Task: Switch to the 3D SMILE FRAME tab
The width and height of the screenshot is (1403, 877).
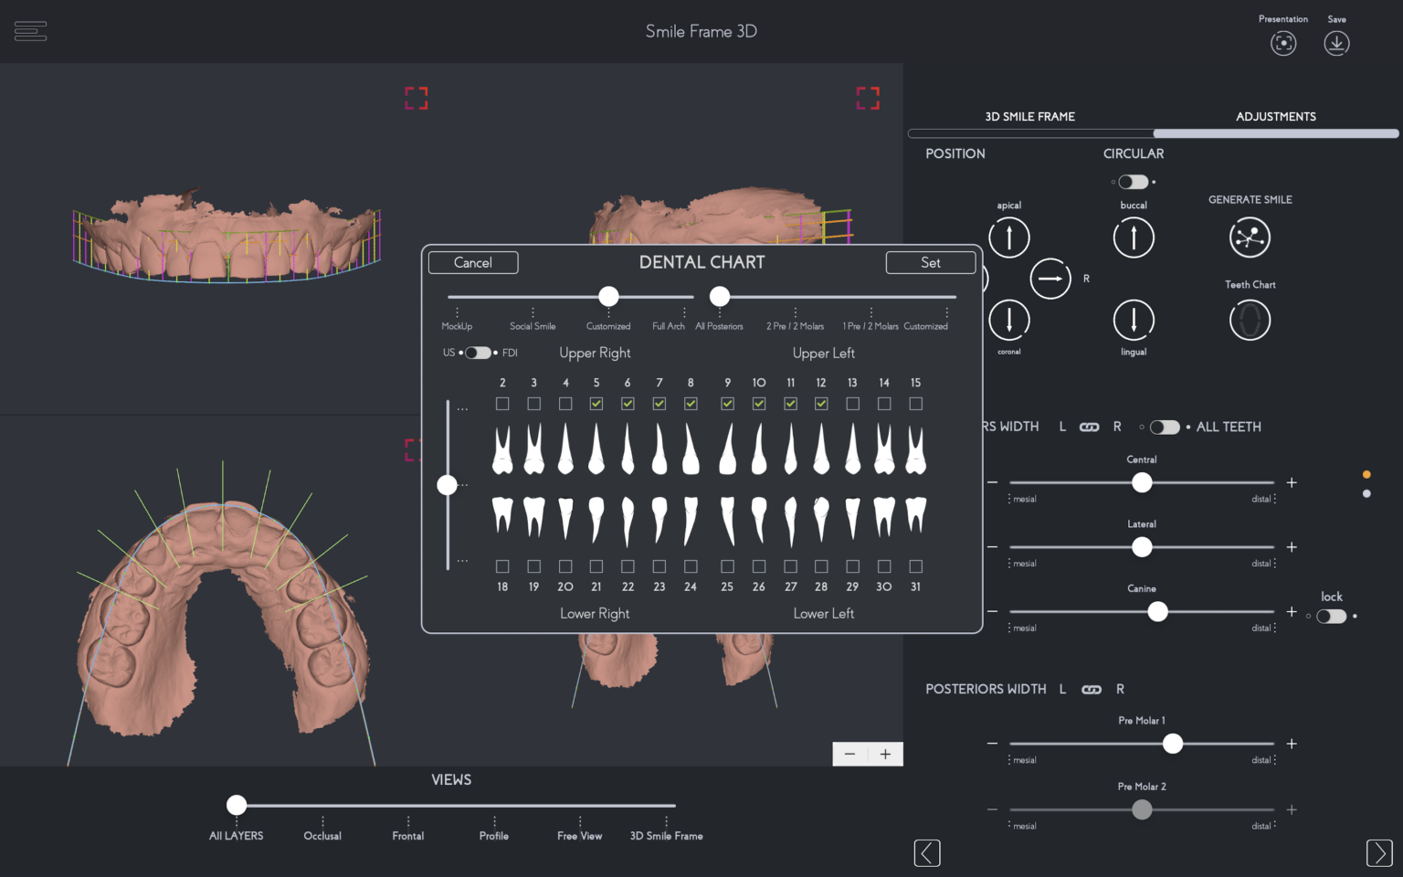Action: click(1029, 116)
